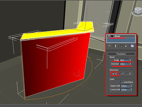Collapse the Parameters rollout
This screenshot has height=107, width=142.
121,54
